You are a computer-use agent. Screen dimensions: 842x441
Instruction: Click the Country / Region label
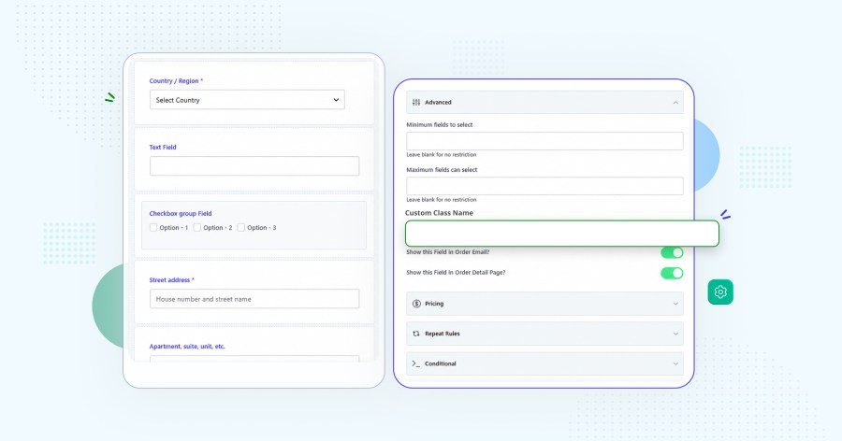(x=174, y=81)
